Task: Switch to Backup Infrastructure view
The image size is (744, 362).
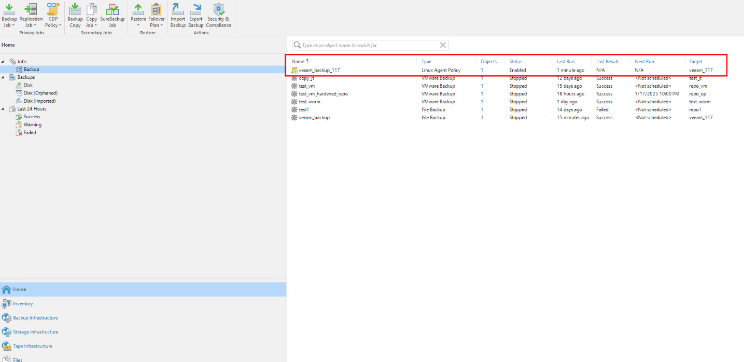Action: point(35,318)
